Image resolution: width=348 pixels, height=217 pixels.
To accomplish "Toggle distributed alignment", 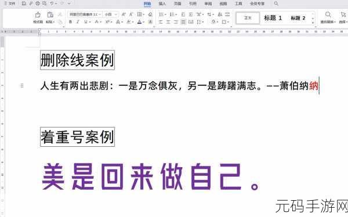I will 191,22.
